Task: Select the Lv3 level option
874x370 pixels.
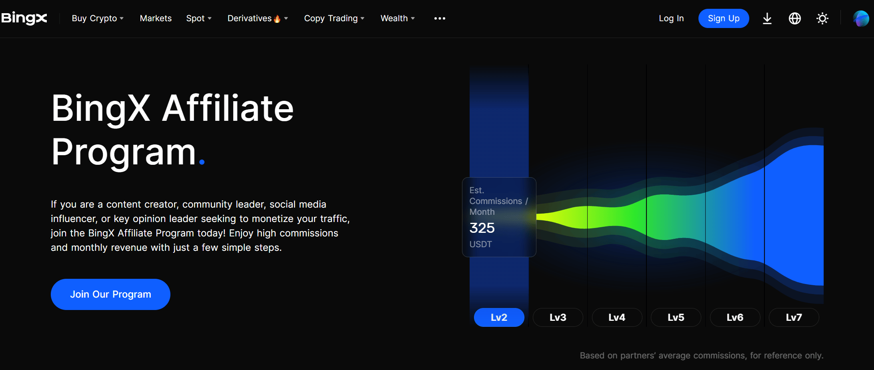Action: tap(558, 317)
